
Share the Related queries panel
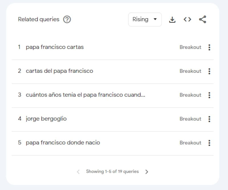point(203,19)
